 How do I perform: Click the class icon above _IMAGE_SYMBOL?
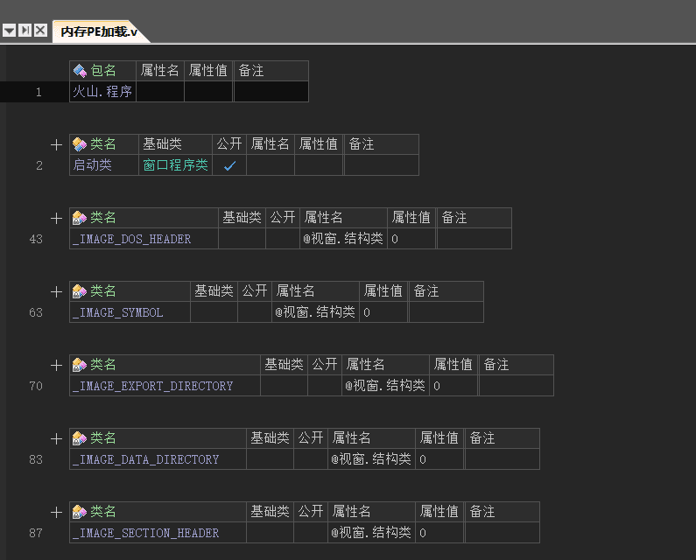[x=80, y=291]
